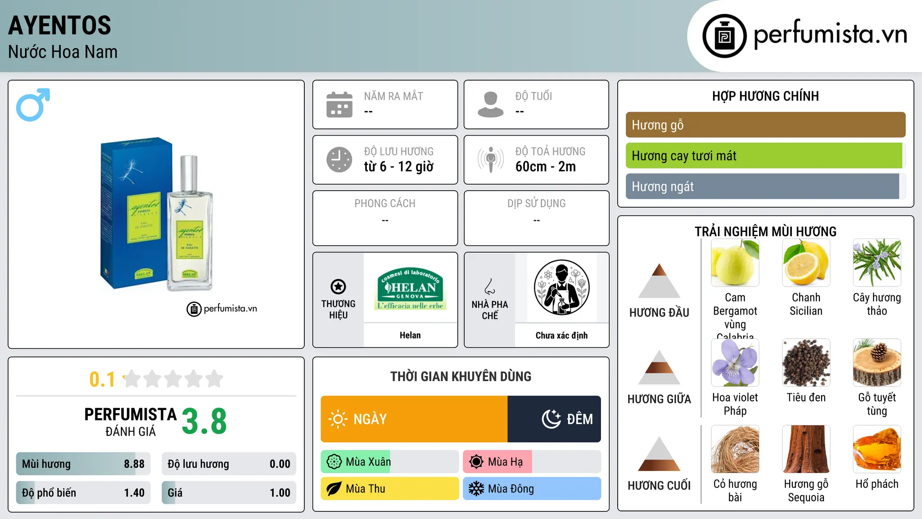This screenshot has width=922, height=519.
Task: Select the Tiêu đen black pepper note image
Action: click(806, 363)
